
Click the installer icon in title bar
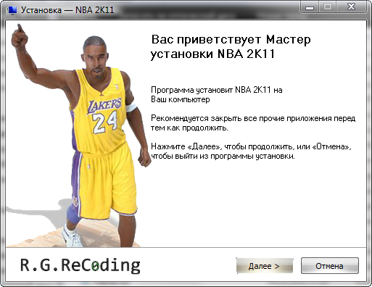[12, 10]
